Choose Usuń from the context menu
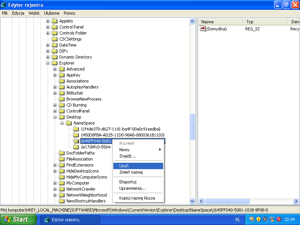 [138, 166]
